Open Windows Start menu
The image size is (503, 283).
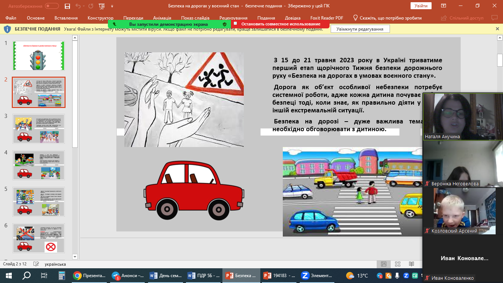click(9, 275)
